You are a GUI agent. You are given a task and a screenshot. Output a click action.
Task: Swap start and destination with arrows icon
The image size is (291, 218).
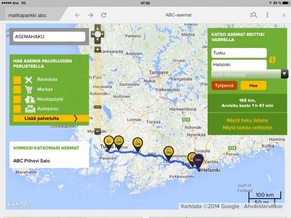coord(273,59)
